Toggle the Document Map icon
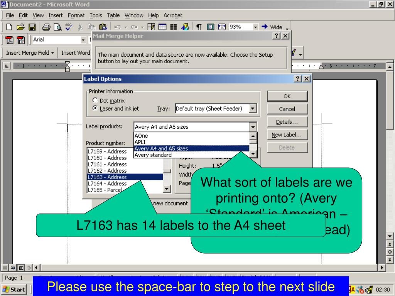Screen dimensions: 395x296 (x=211, y=27)
